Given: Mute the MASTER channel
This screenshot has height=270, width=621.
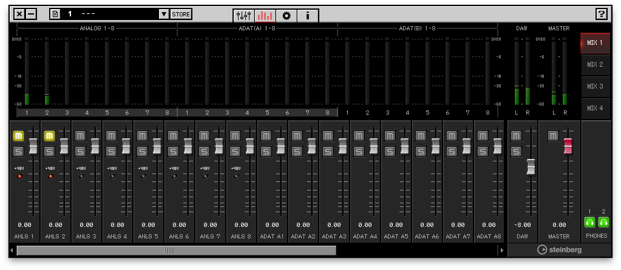Looking at the screenshot, I should click(553, 136).
